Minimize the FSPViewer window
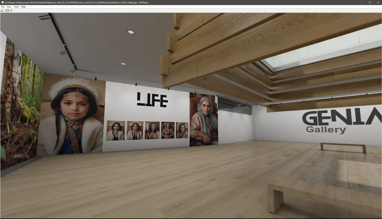Viewport: 382px width, 219px height. (x=362, y=2)
